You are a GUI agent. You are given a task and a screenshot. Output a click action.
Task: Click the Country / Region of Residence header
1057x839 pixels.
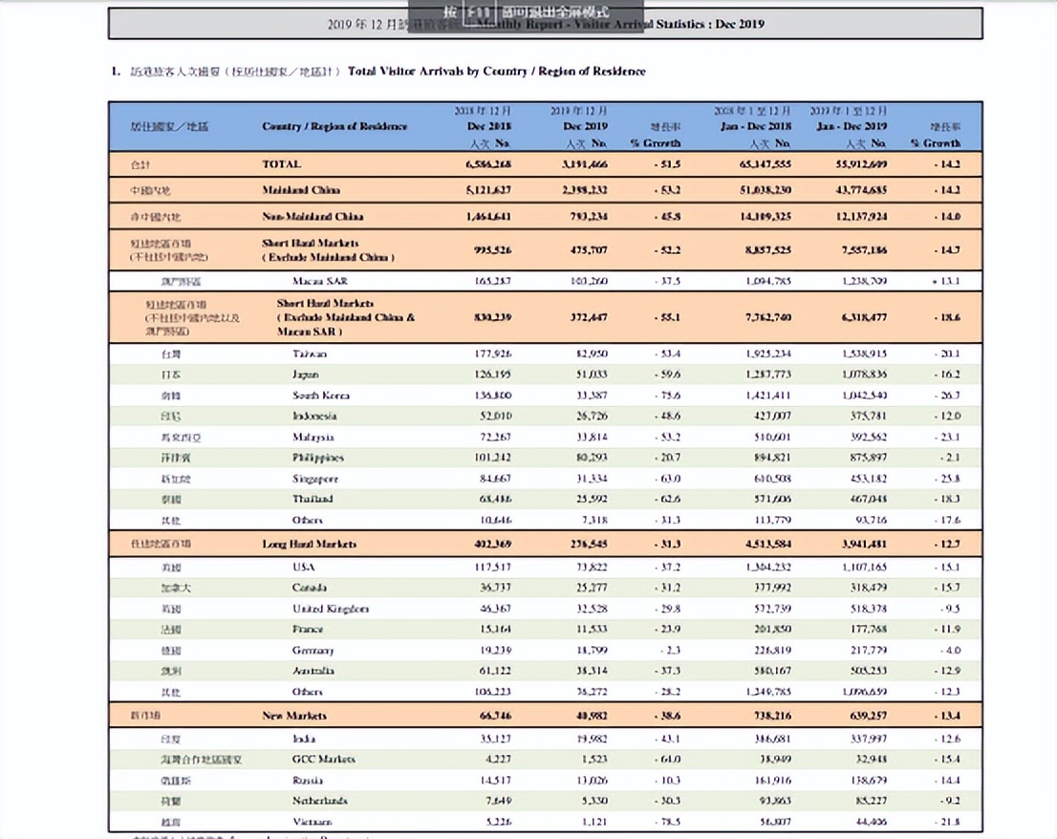[x=334, y=126]
